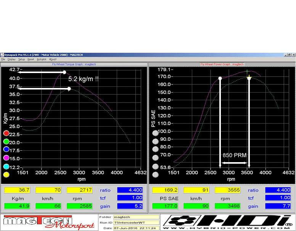Click the torque gain value 5.2

(130, 206)
